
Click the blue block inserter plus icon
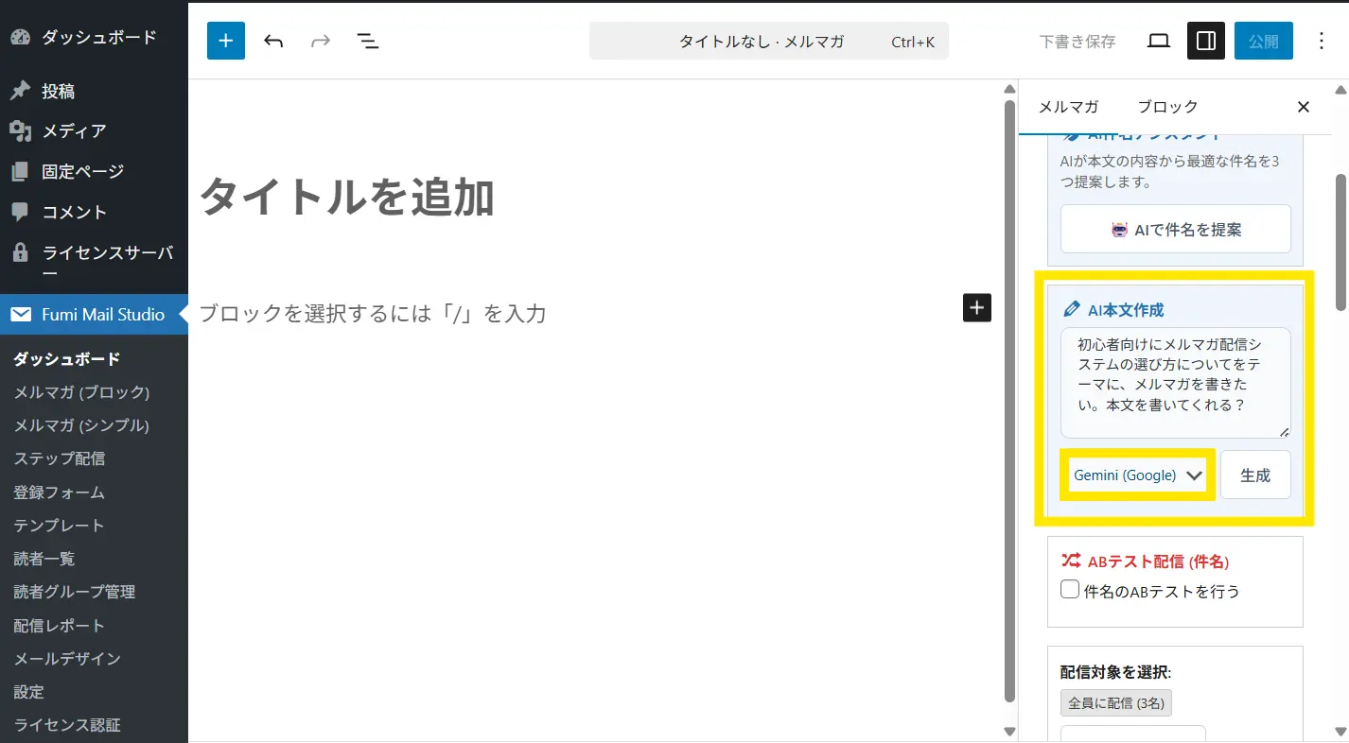(x=226, y=41)
